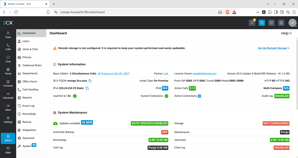Viewport: 298px width, 158px height.
Task: Open Voice & Chat in admin menu
Action: point(31,49)
